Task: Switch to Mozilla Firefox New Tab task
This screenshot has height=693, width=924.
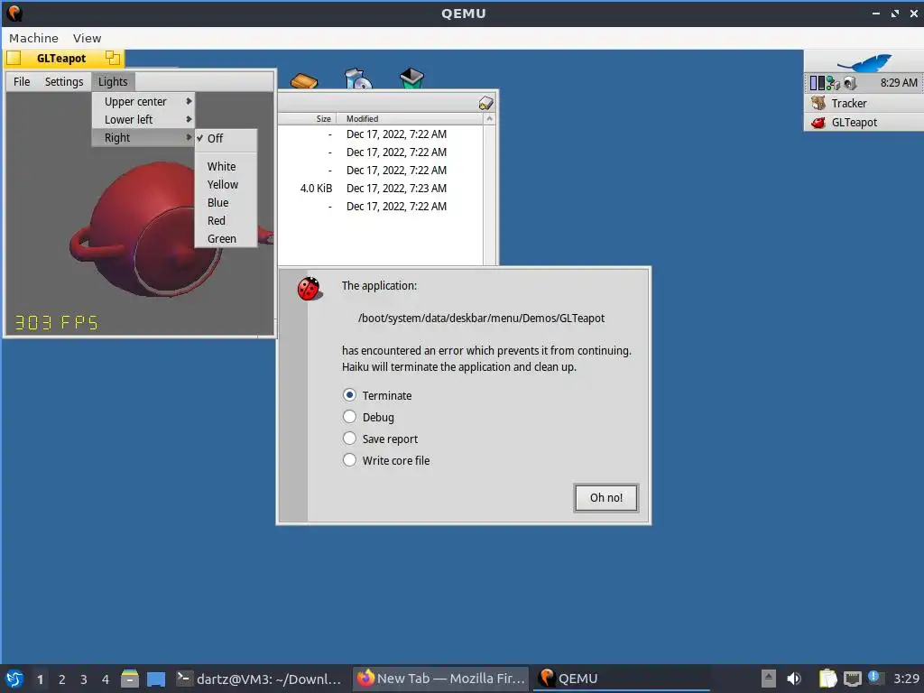Action: point(440,679)
